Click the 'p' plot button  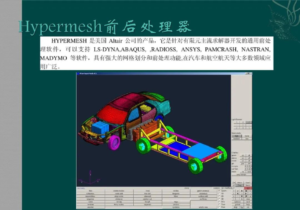(238, 191)
